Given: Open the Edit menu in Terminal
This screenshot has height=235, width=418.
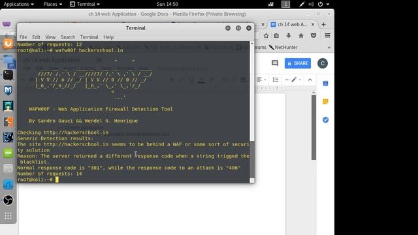Looking at the screenshot, I should click(36, 37).
